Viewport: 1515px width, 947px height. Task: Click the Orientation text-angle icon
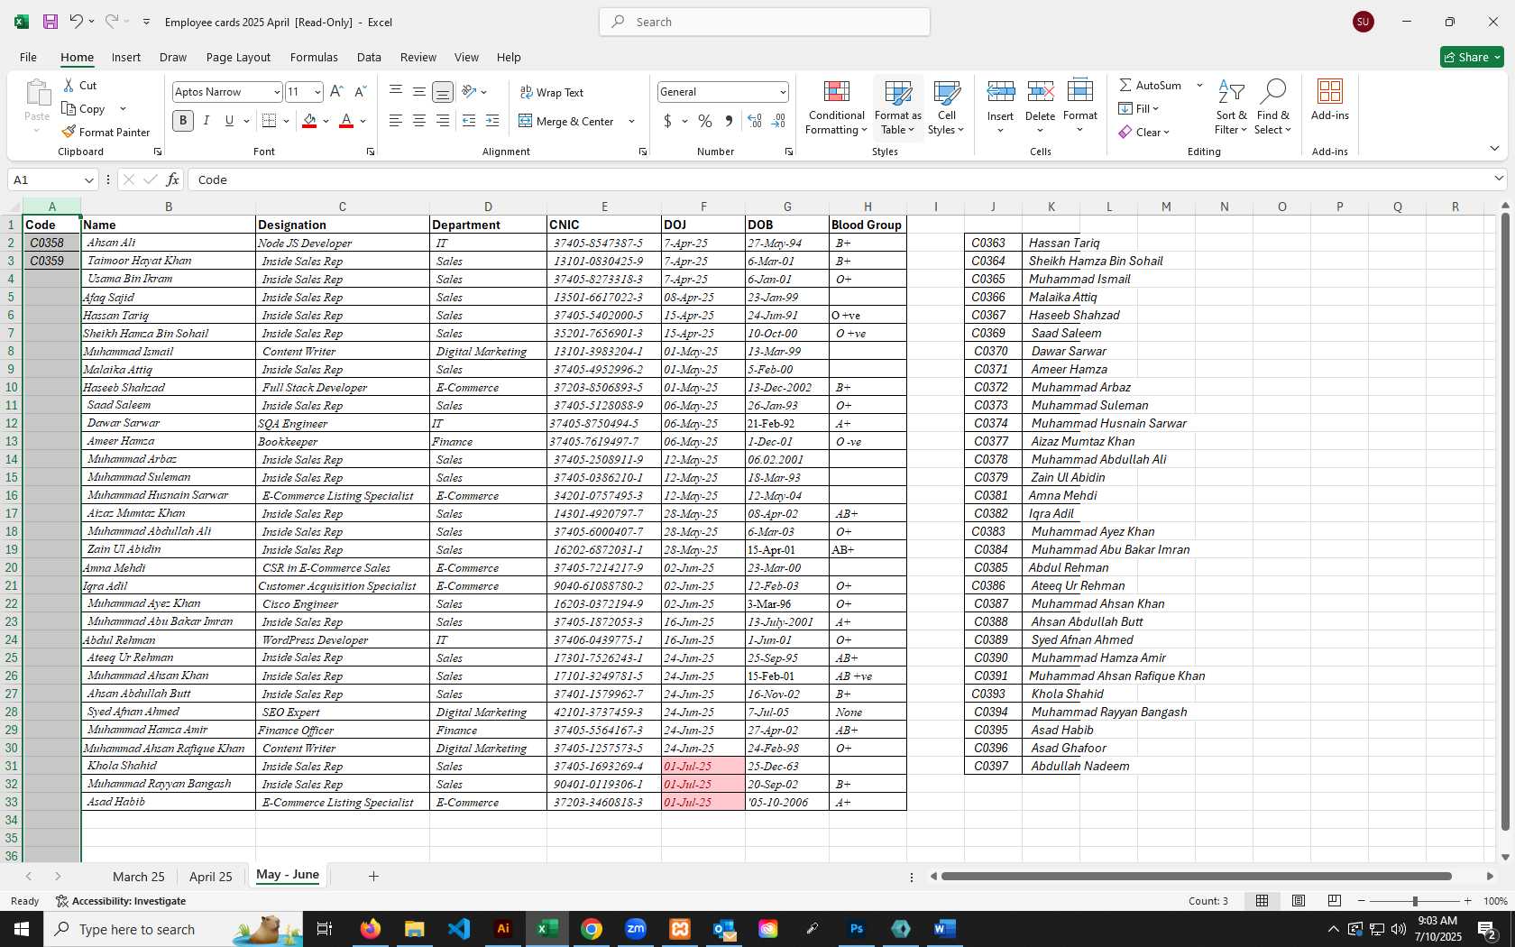469,91
